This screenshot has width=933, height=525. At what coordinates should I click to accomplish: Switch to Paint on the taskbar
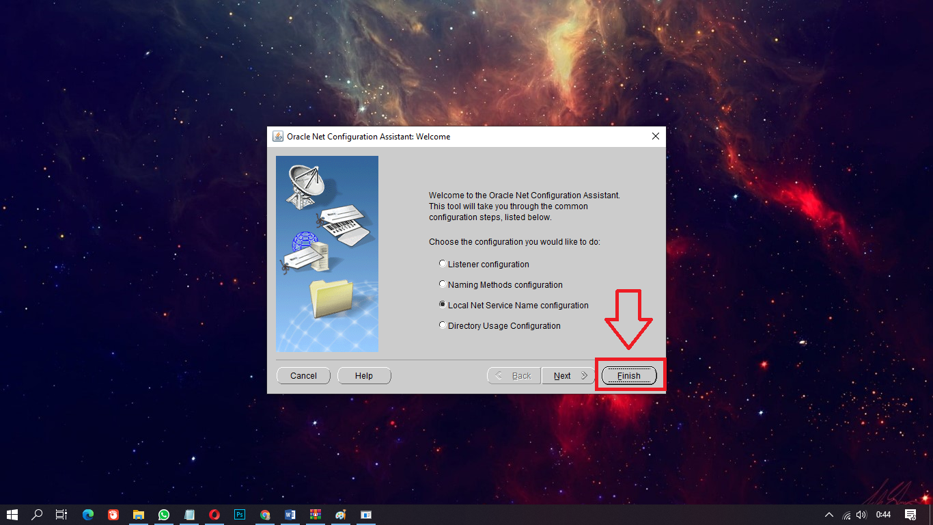coord(341,515)
